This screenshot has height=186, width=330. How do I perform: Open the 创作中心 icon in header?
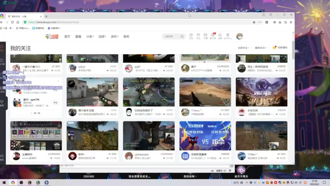click(x=228, y=36)
